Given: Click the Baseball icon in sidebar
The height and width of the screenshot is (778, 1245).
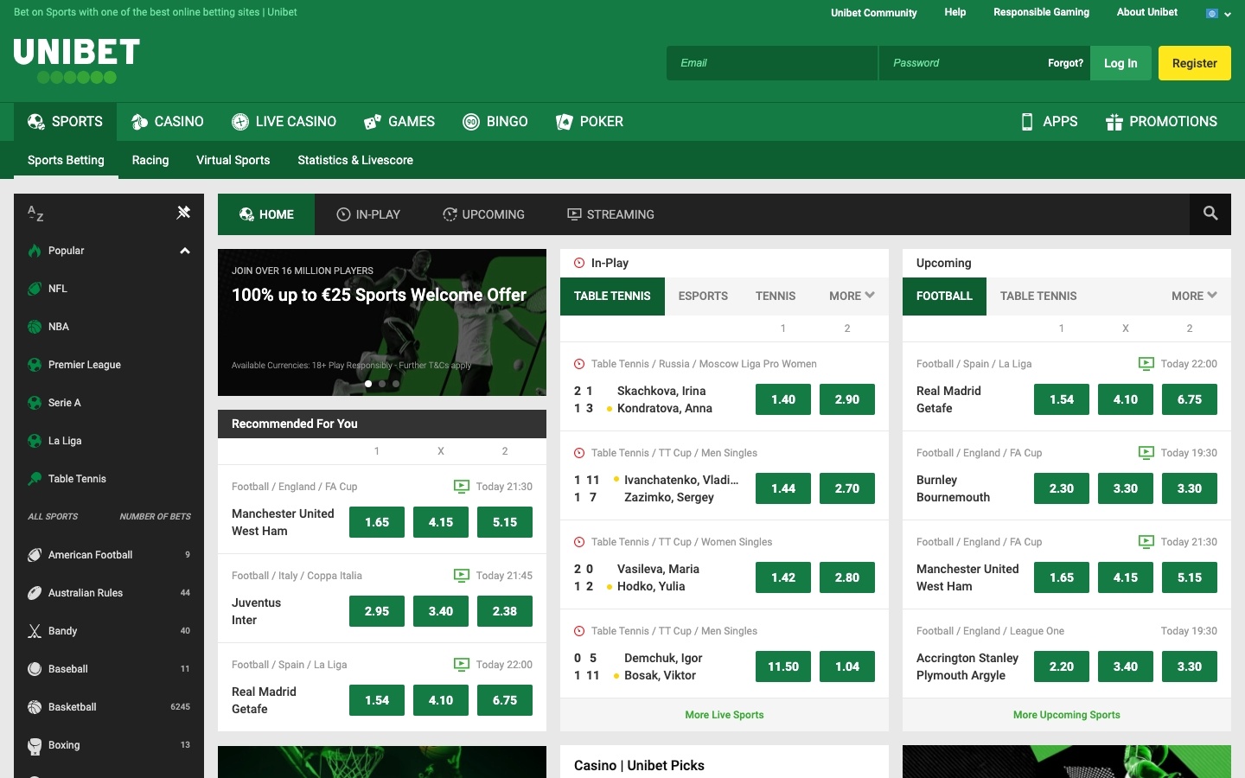Looking at the screenshot, I should coord(35,669).
